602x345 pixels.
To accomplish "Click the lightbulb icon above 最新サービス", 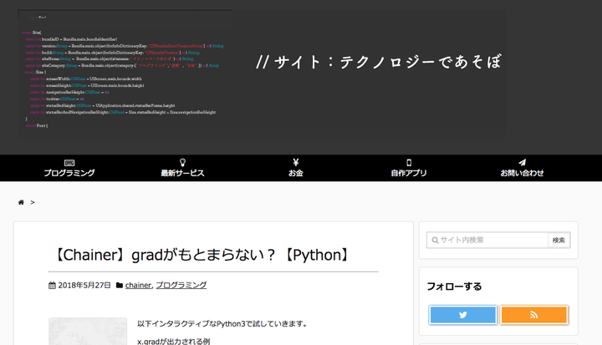I will click(x=182, y=162).
